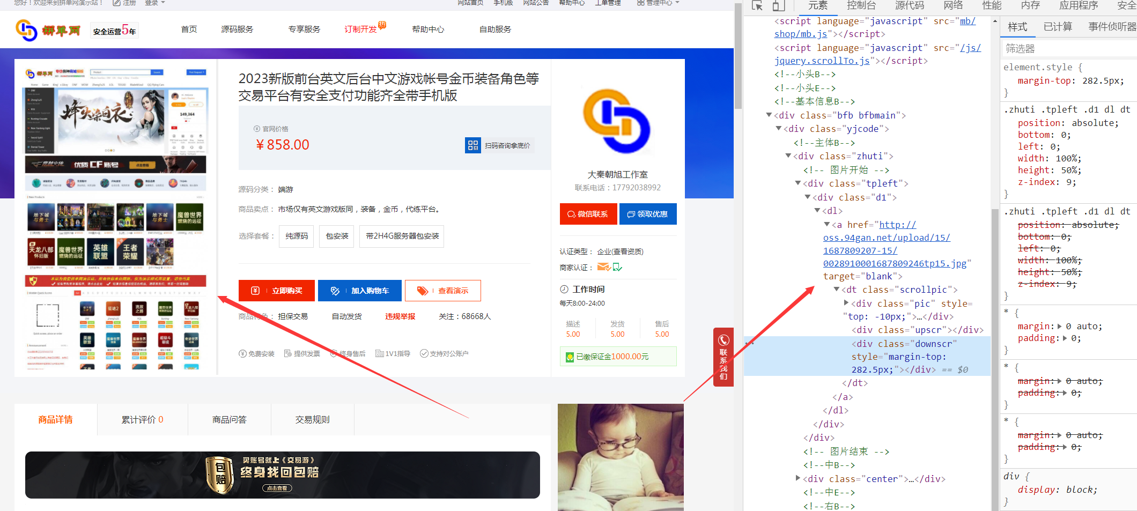The width and height of the screenshot is (1137, 511).
Task: Click the merchant email certification icon
Action: tap(603, 267)
